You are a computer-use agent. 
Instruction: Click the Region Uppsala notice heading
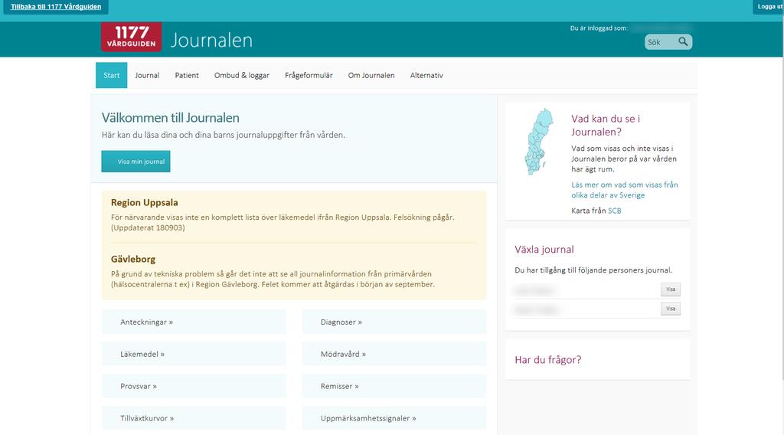pos(145,202)
